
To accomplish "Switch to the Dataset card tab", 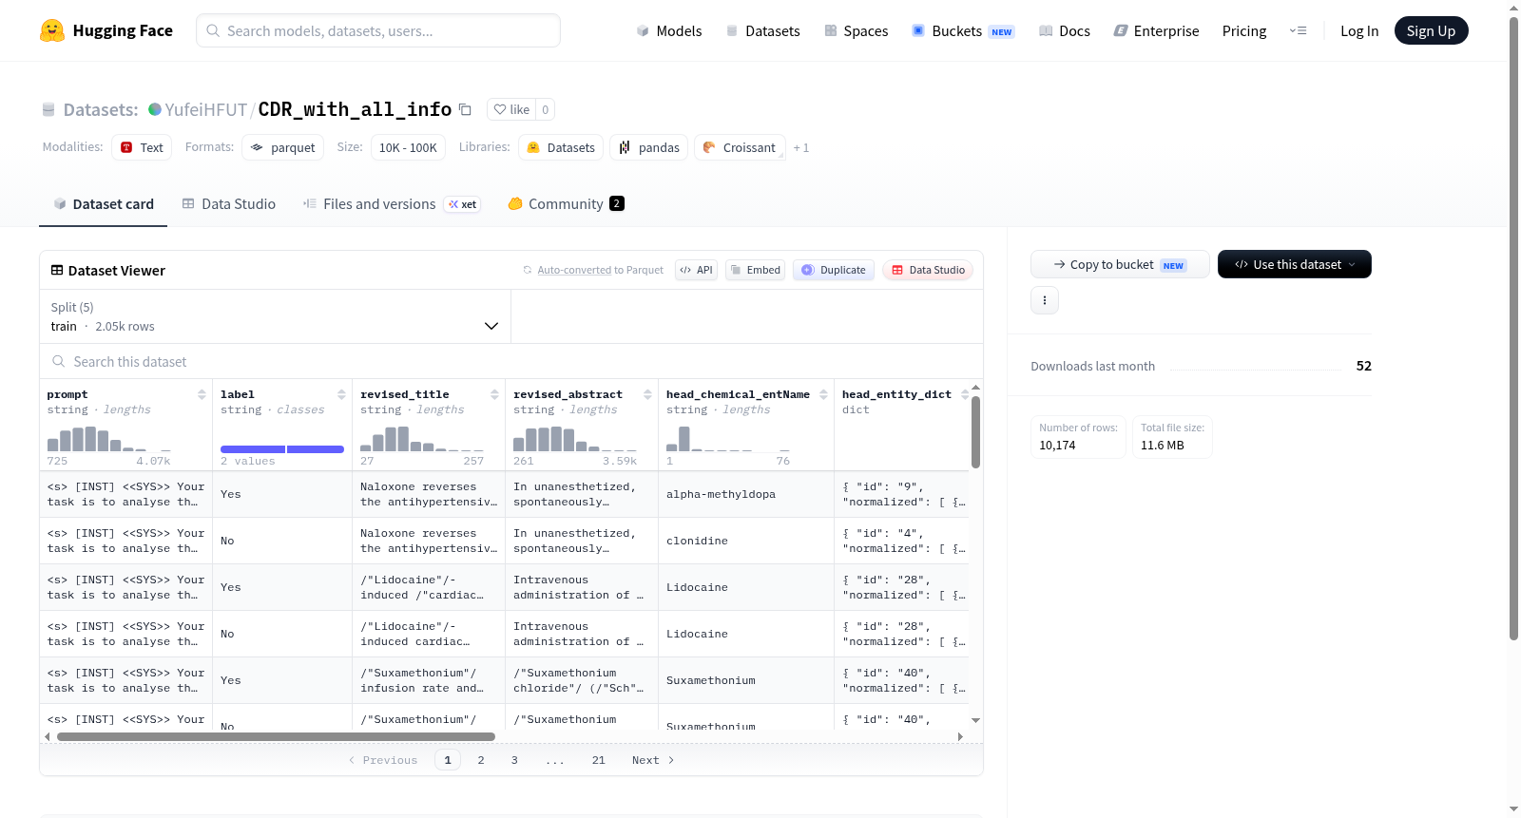I will 103,204.
